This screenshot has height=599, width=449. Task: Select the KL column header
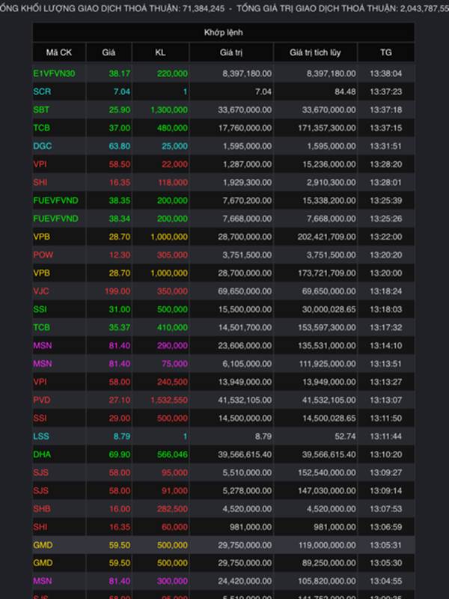tap(160, 52)
